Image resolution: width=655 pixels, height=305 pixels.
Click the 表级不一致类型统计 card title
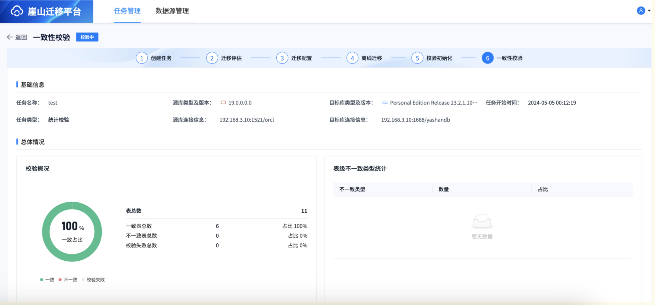(360, 169)
